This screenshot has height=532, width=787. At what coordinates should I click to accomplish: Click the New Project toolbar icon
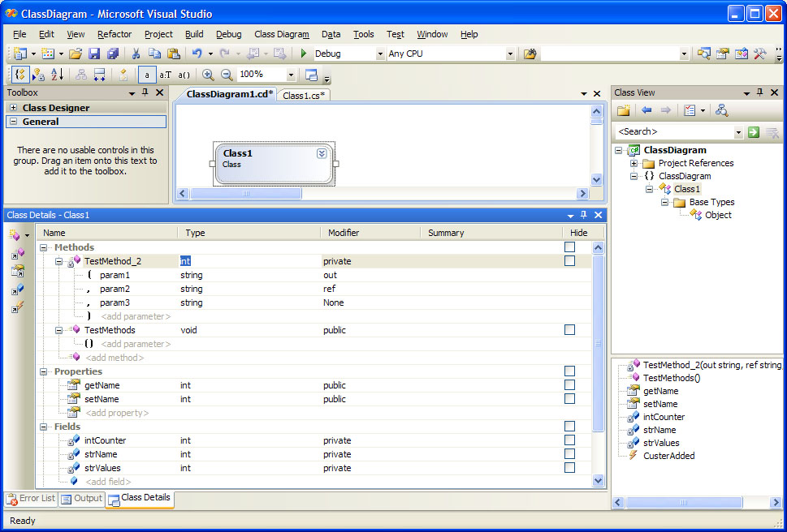click(x=20, y=53)
